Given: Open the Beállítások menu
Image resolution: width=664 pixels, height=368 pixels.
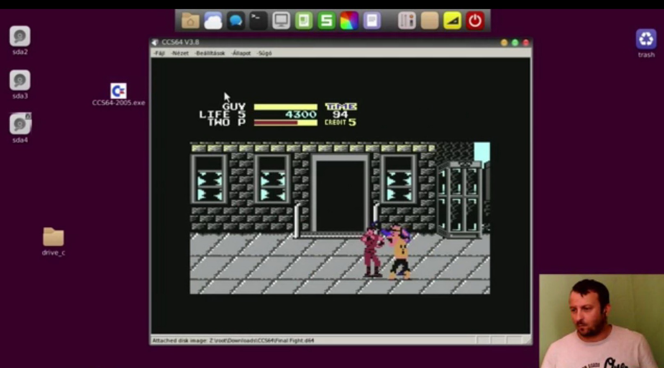Looking at the screenshot, I should [210, 53].
